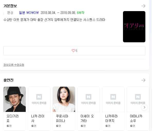This screenshot has height=131, width=159.
Task: Show next cast members with chevron
Action: click(x=144, y=107)
